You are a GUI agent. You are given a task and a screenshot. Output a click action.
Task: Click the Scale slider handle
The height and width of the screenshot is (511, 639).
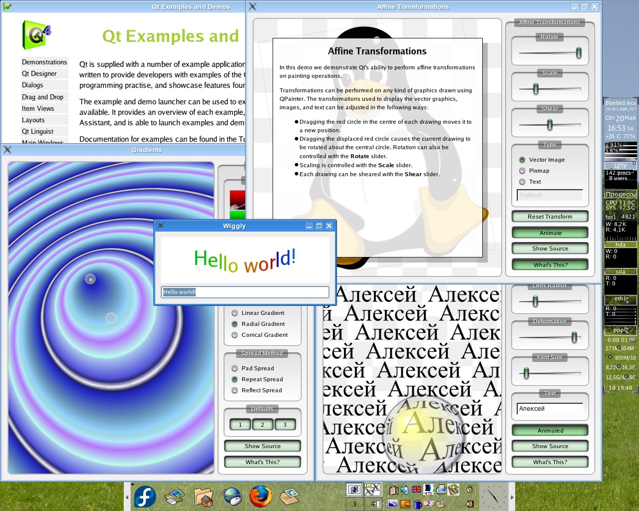click(536, 89)
